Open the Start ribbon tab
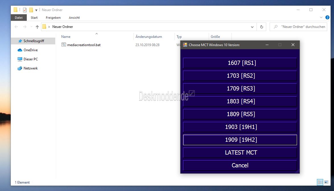Viewport: 334px width, 191px height. (x=34, y=18)
